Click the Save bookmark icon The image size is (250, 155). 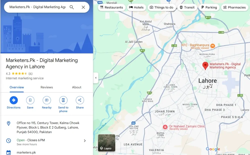[x=30, y=100]
